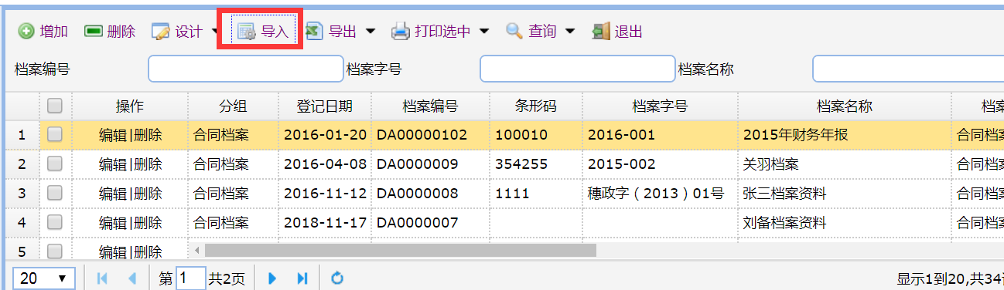Expand the 导出 dropdown arrow
The height and width of the screenshot is (290, 1004).
coord(370,32)
